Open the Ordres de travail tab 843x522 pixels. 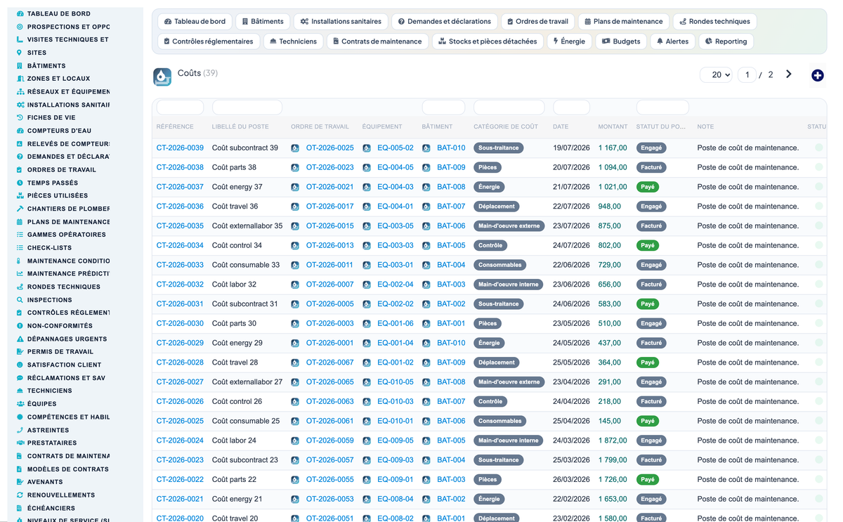pyautogui.click(x=538, y=22)
